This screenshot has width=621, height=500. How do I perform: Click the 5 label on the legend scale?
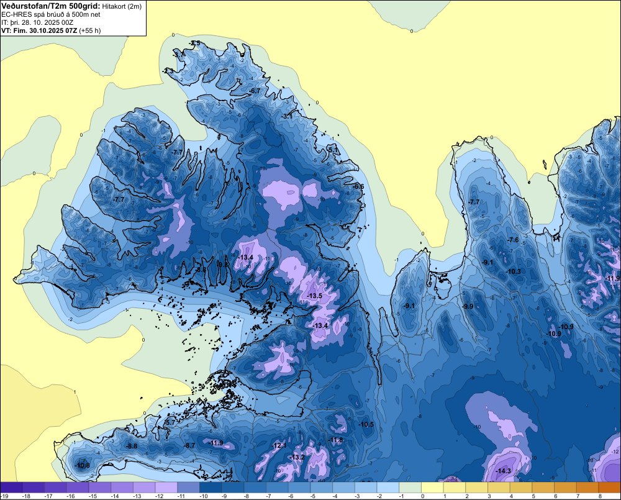pyautogui.click(x=533, y=496)
